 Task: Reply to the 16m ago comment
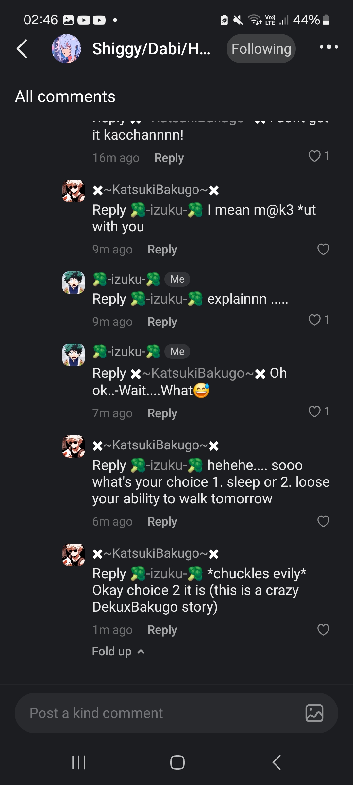point(169,158)
